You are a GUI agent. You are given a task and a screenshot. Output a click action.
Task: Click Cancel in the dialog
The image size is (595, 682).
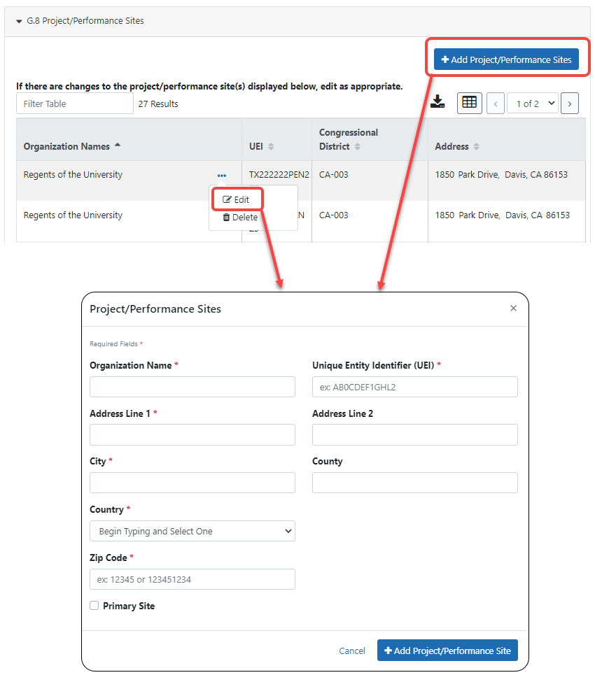pos(352,651)
